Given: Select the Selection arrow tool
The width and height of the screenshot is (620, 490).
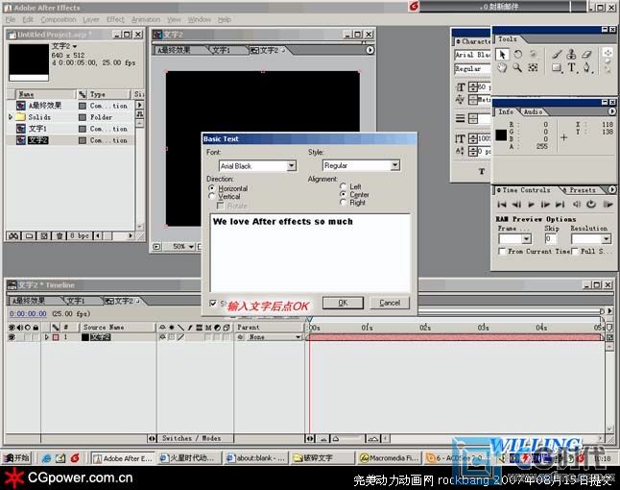Looking at the screenshot, I should [x=502, y=55].
